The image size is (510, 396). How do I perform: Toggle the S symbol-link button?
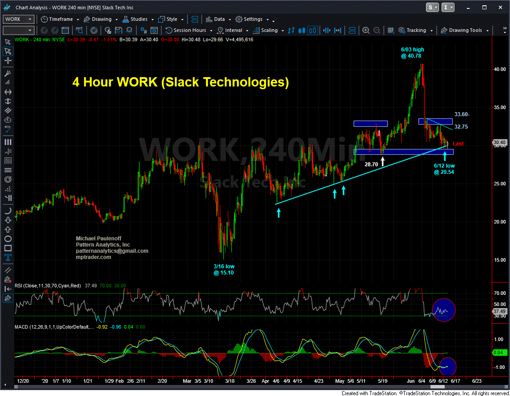pos(432,7)
